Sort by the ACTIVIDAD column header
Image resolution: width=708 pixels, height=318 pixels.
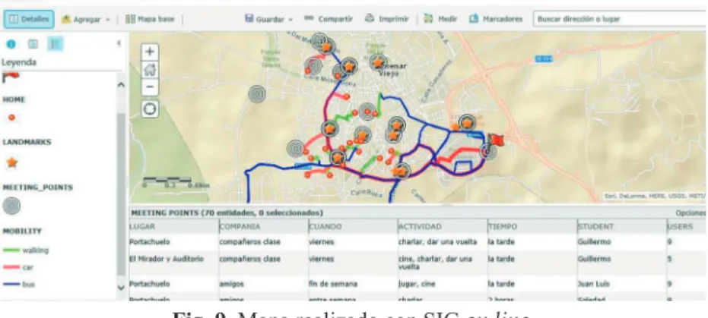click(442, 227)
